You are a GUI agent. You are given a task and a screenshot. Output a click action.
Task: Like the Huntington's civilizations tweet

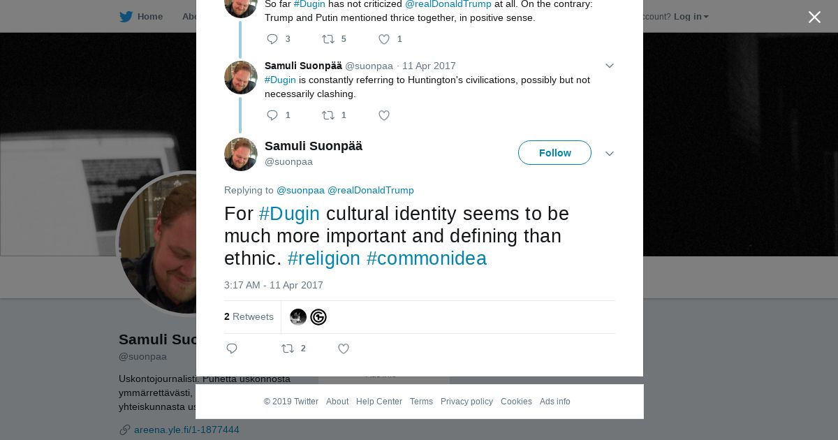[384, 115]
